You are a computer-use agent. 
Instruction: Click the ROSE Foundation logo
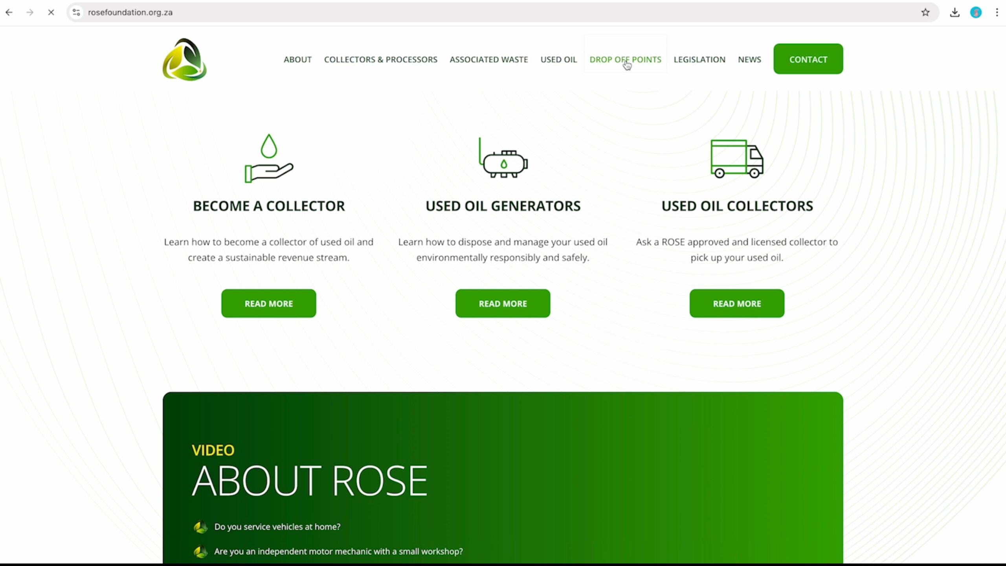click(184, 60)
